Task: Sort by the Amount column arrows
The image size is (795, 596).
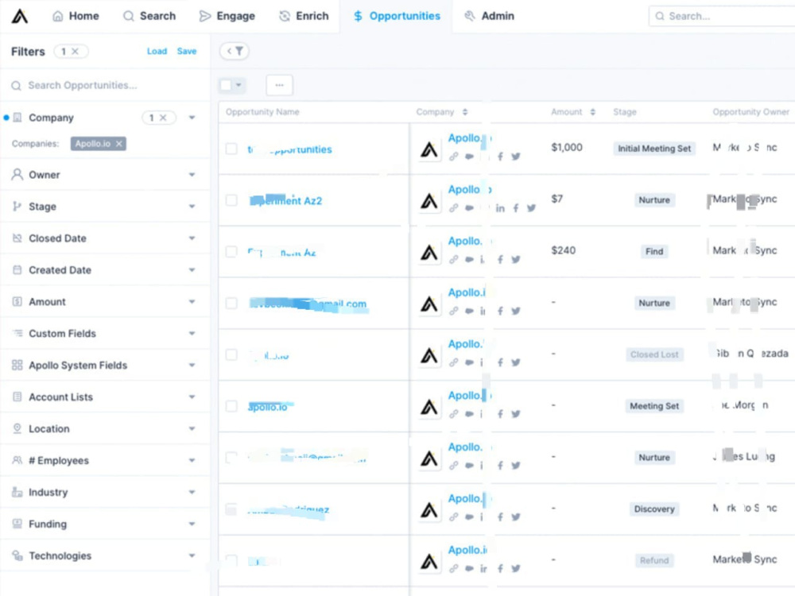Action: coord(593,112)
